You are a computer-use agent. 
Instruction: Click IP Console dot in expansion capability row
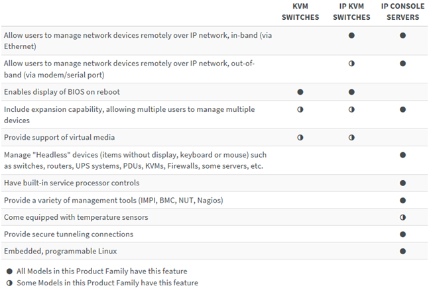(x=402, y=109)
